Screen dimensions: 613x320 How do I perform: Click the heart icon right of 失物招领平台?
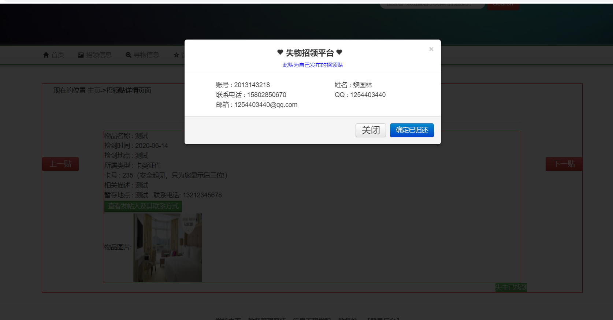339,52
